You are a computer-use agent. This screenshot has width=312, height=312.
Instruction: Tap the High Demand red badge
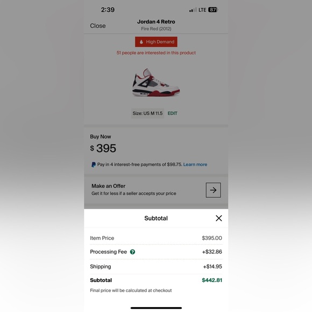tap(156, 42)
